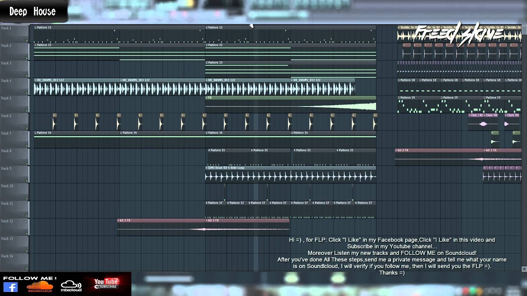Select the second Pattern 19 clip on Track 5
527x296 pixels.
(x=461, y=104)
